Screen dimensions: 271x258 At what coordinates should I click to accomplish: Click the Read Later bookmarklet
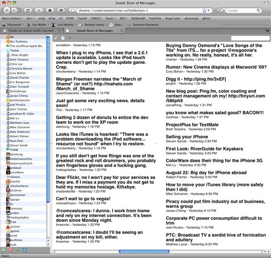173,18
